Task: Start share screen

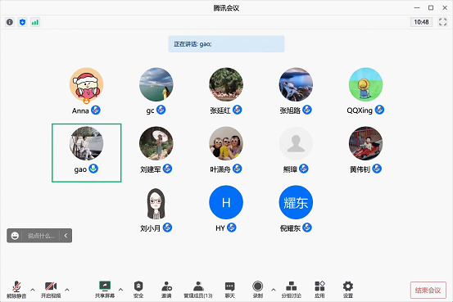Action: coord(105,289)
